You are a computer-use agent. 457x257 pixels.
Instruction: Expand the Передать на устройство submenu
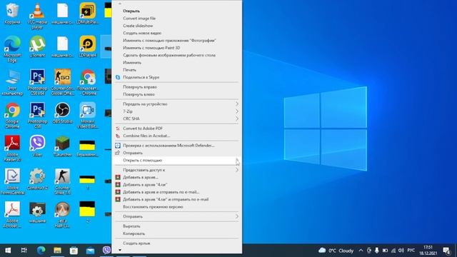coord(177,104)
